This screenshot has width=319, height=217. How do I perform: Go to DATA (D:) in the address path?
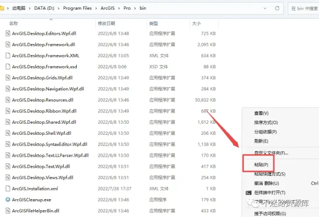44,8
